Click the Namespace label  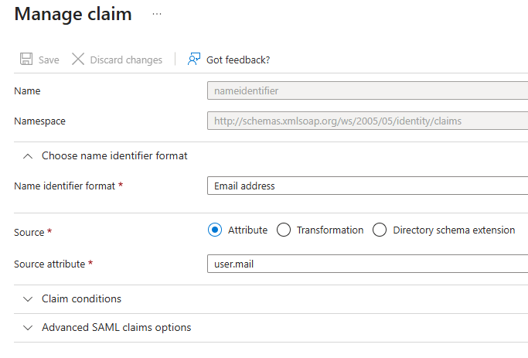click(x=39, y=121)
